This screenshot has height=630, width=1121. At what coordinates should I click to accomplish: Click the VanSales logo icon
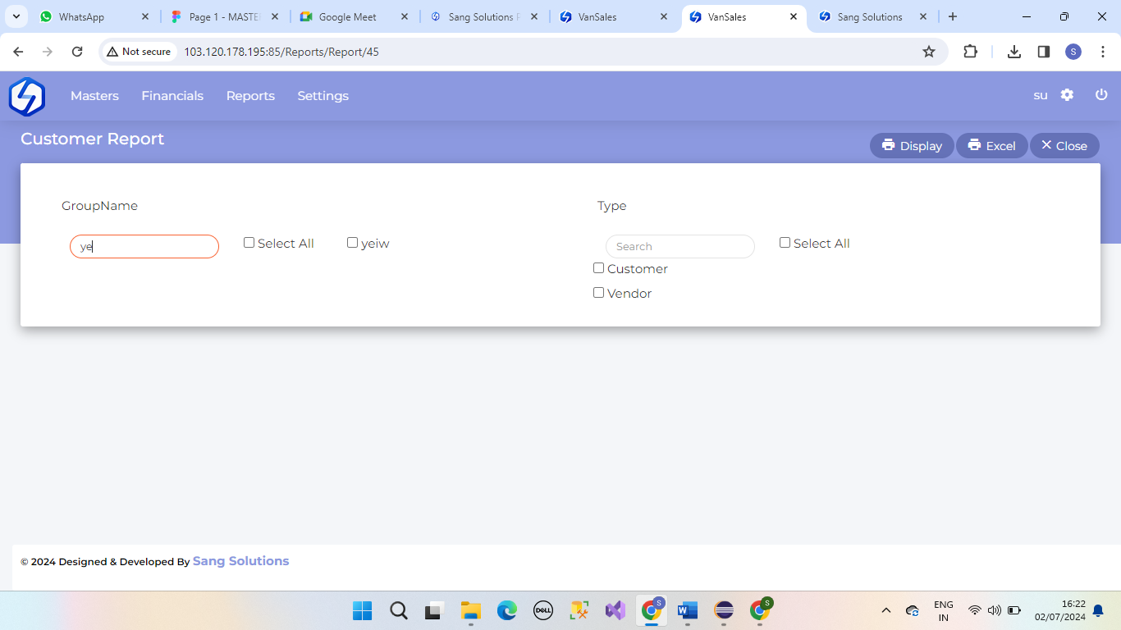(x=27, y=96)
